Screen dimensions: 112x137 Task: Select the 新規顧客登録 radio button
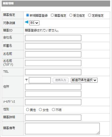pos(27,15)
